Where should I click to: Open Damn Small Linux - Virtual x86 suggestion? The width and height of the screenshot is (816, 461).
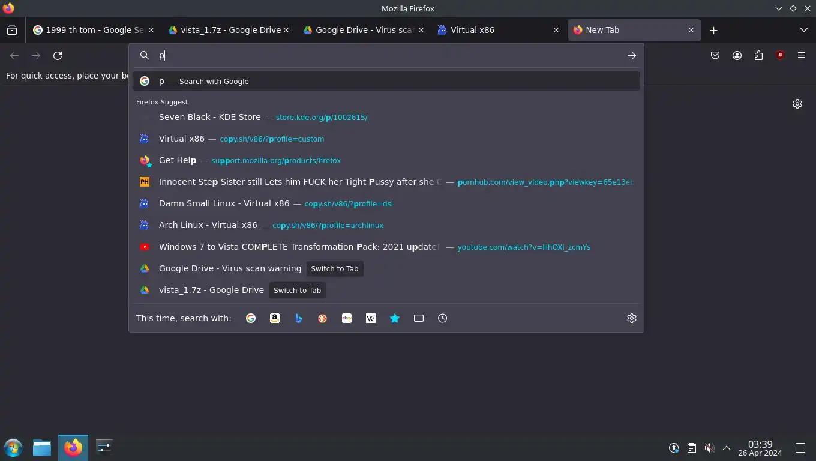pyautogui.click(x=386, y=203)
